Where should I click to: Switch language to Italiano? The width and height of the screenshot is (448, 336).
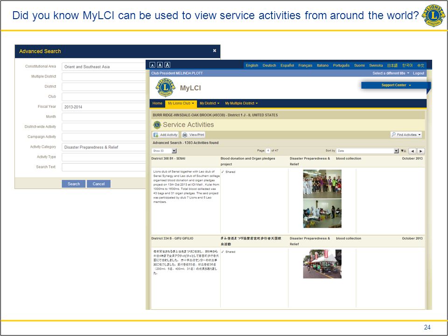322,65
